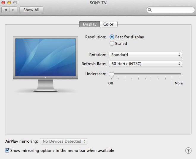
Task: Go forward with the right arrow button
Action: point(13,10)
